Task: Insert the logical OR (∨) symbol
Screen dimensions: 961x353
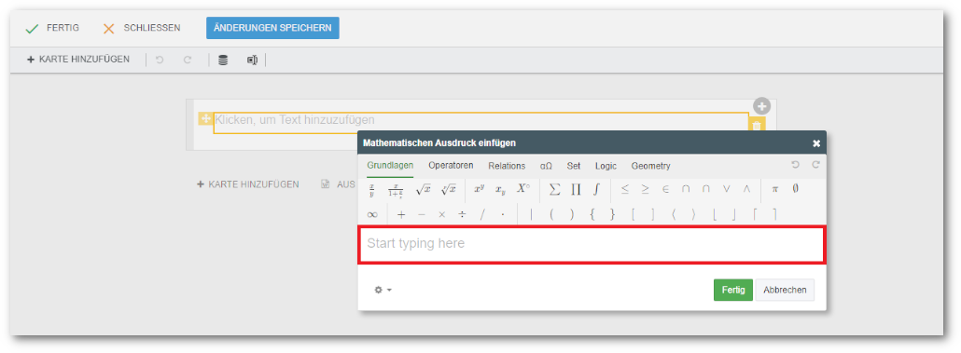Action: (726, 189)
